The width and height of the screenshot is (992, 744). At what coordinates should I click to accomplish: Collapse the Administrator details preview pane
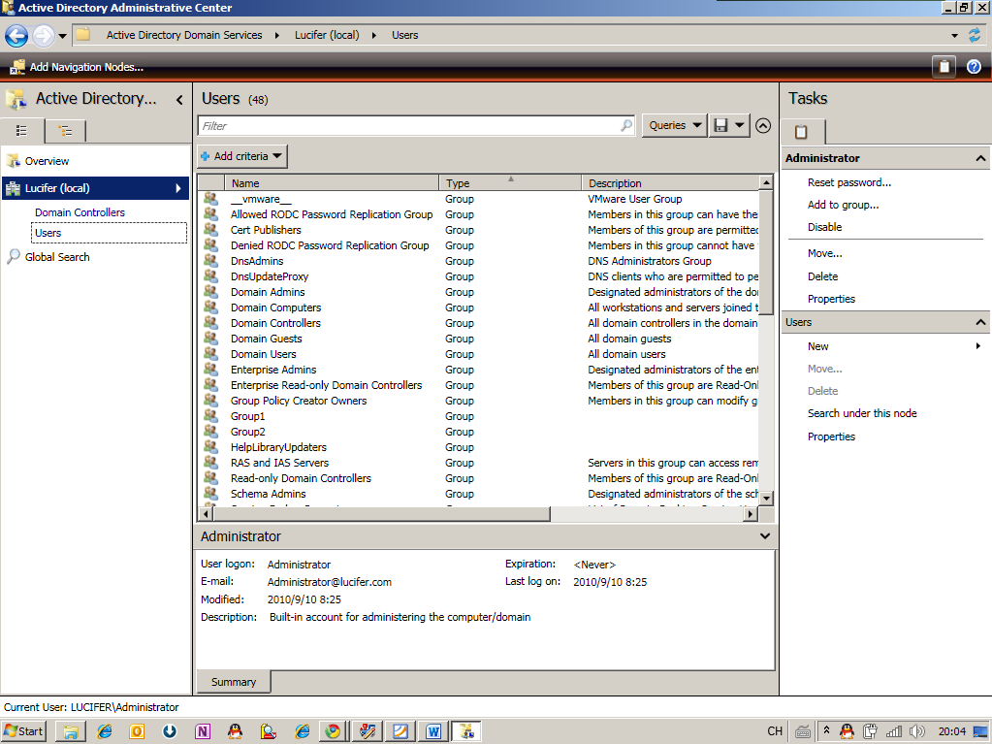pos(765,536)
